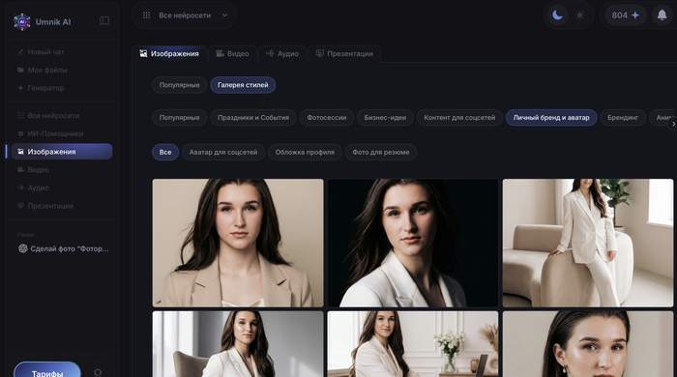Open thumbnail of woman leaning on sofa
The width and height of the screenshot is (677, 377).
pyautogui.click(x=588, y=243)
